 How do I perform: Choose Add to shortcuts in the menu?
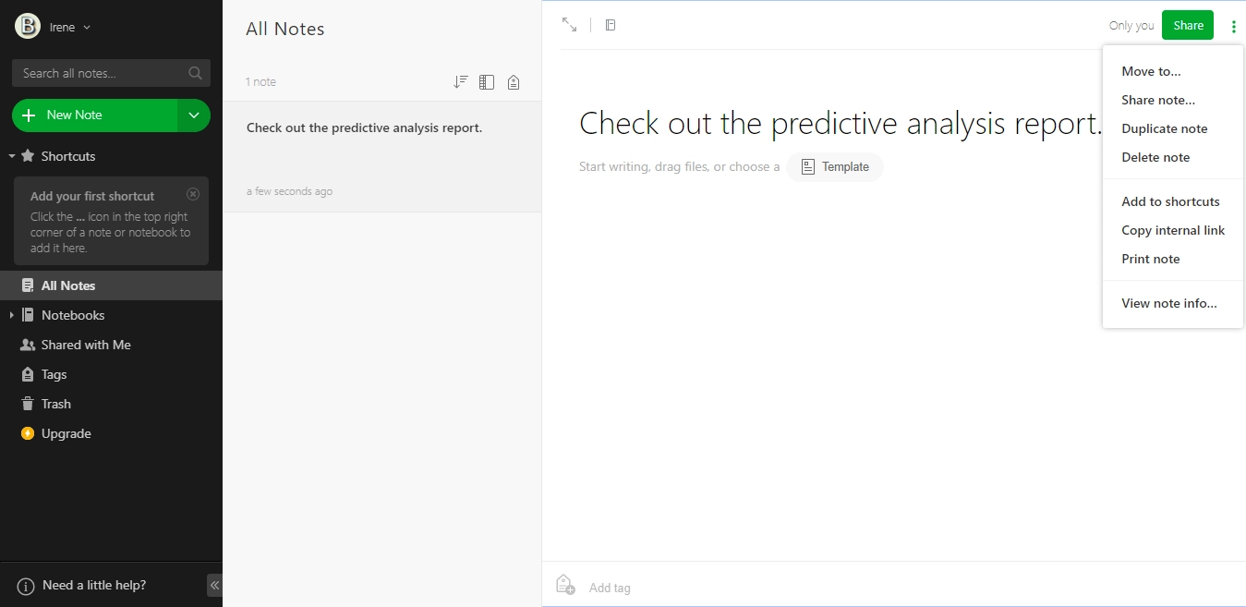tap(1170, 201)
